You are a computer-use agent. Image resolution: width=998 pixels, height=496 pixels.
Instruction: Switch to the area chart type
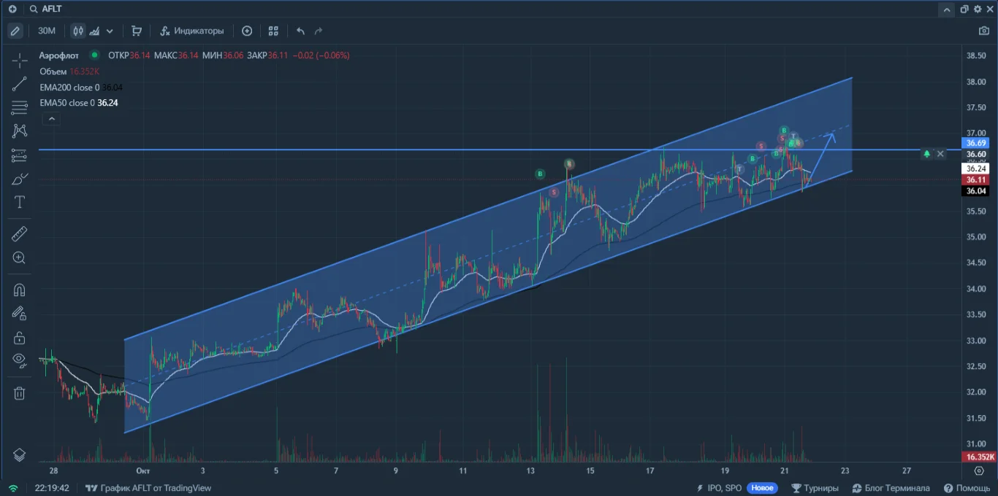[94, 31]
